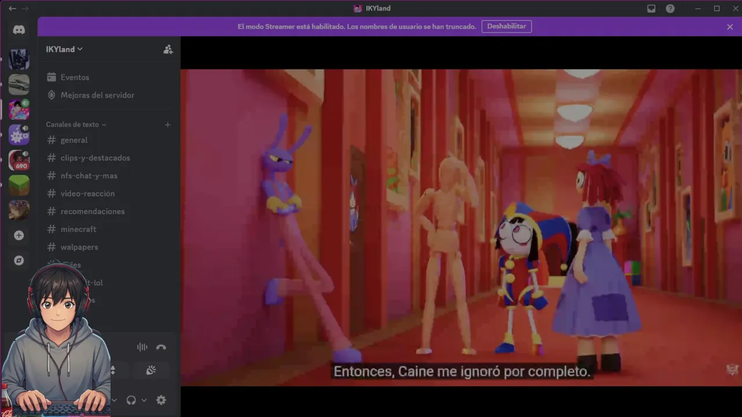
Task: Open the IKYland server menu dropdown
Action: point(64,49)
